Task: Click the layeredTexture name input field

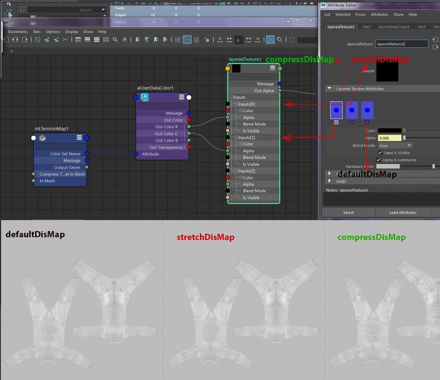Action: 401,44
